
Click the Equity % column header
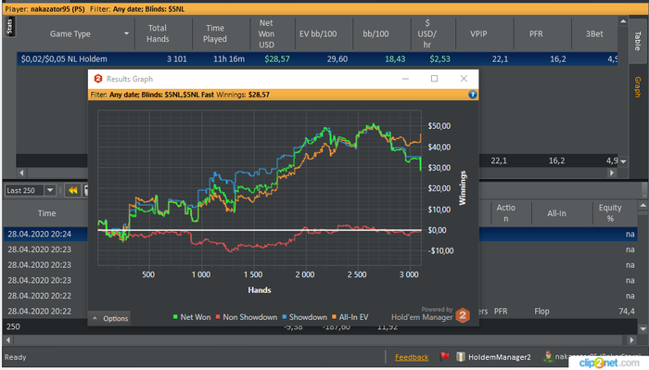610,213
